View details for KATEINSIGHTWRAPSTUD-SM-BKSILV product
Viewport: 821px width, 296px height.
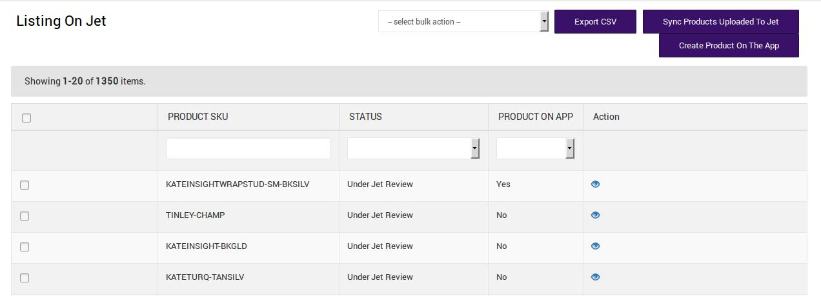tap(595, 184)
